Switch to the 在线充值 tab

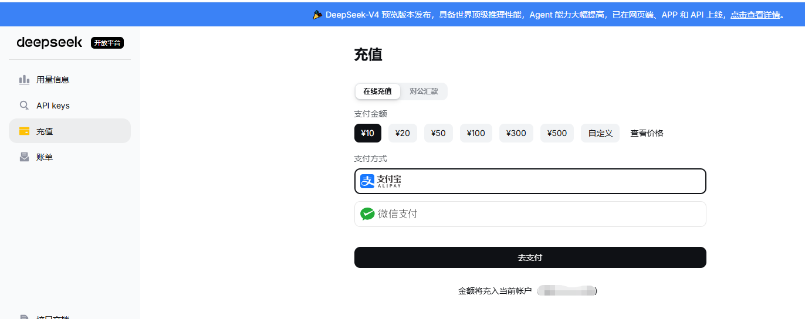pyautogui.click(x=377, y=91)
